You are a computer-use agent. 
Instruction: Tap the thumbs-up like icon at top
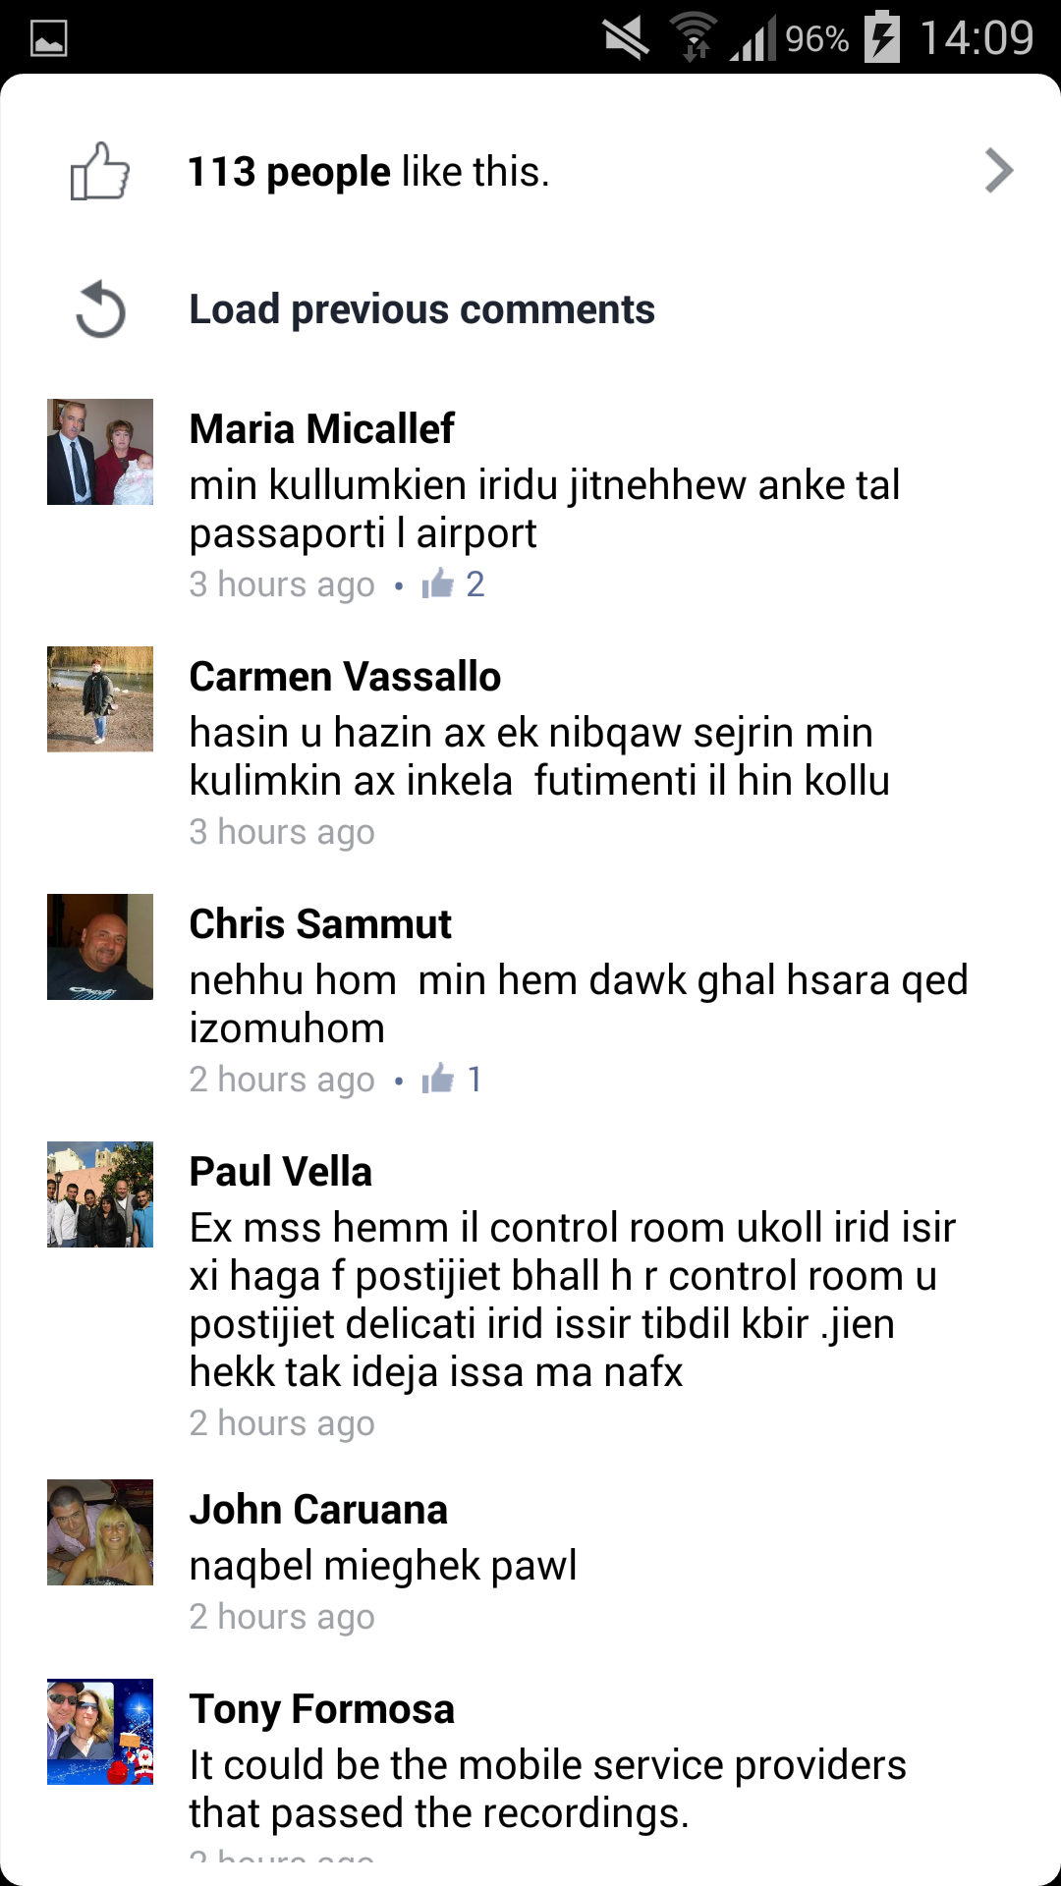pos(99,171)
